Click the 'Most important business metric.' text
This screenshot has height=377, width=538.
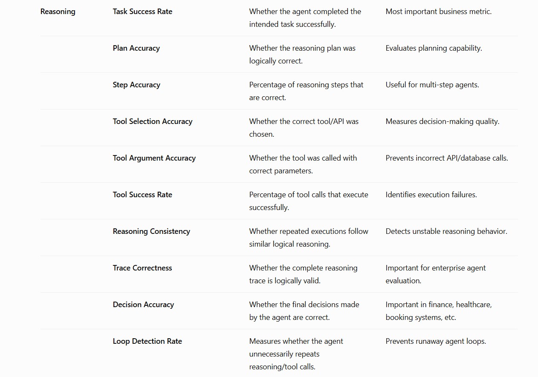pyautogui.click(x=439, y=12)
